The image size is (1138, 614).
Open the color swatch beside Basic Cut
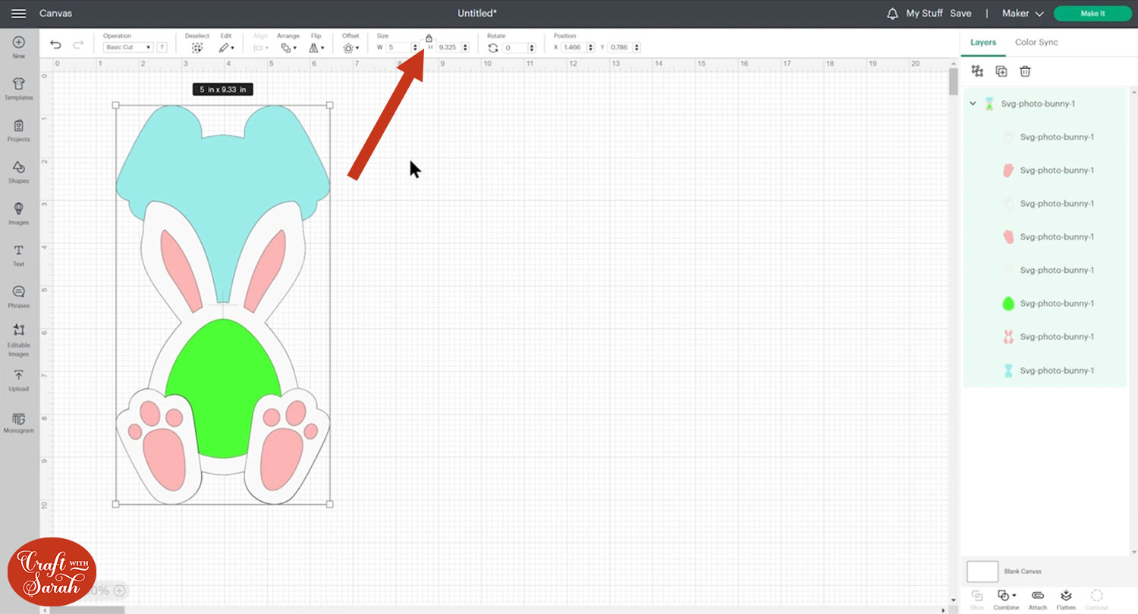[x=162, y=48]
